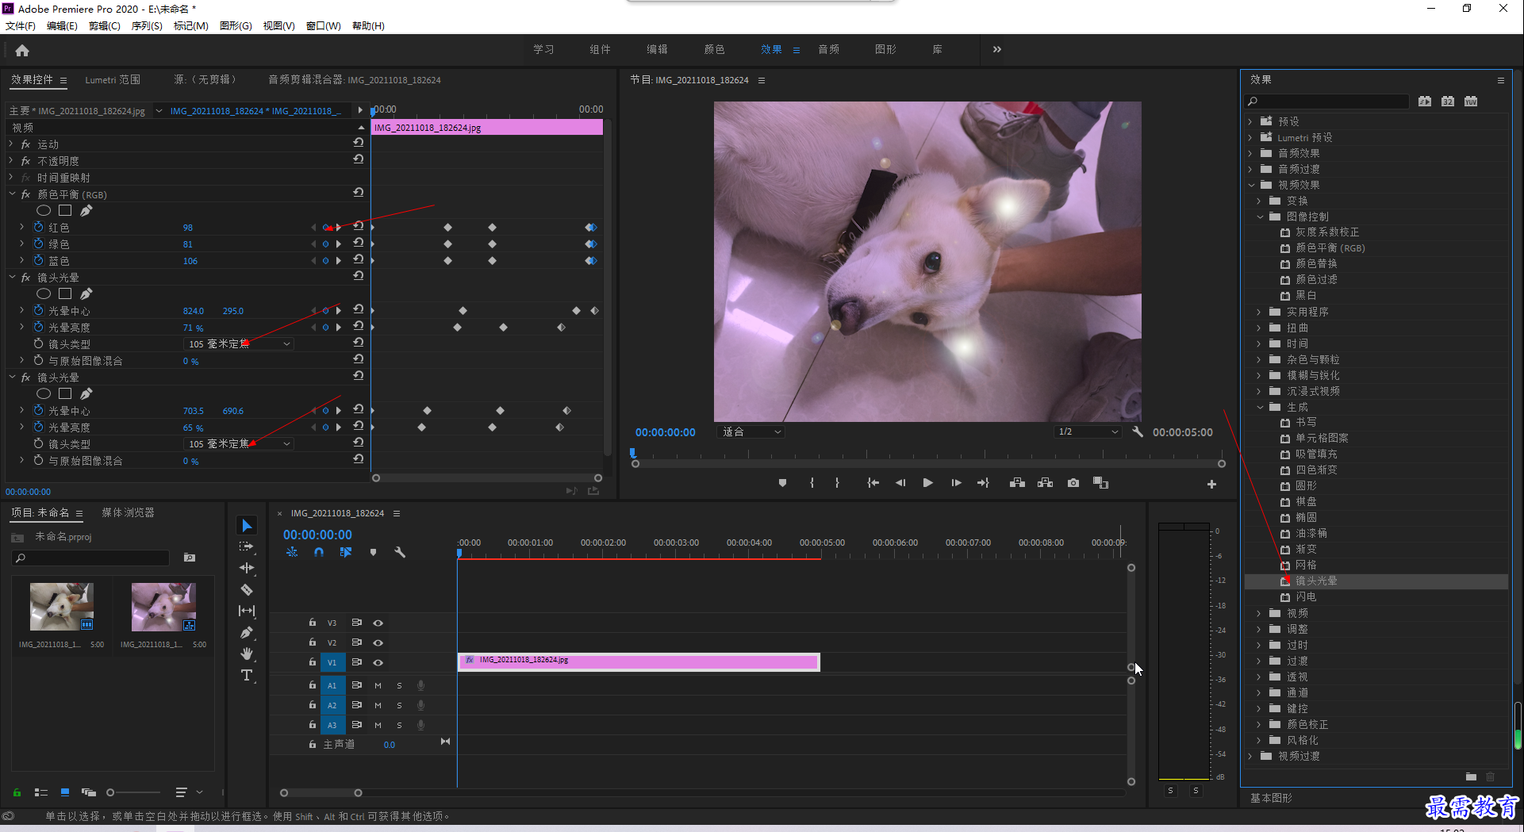The image size is (1524, 832).
Task: Create free-draw bezier mask under first 镜头光晕
Action: point(86,293)
